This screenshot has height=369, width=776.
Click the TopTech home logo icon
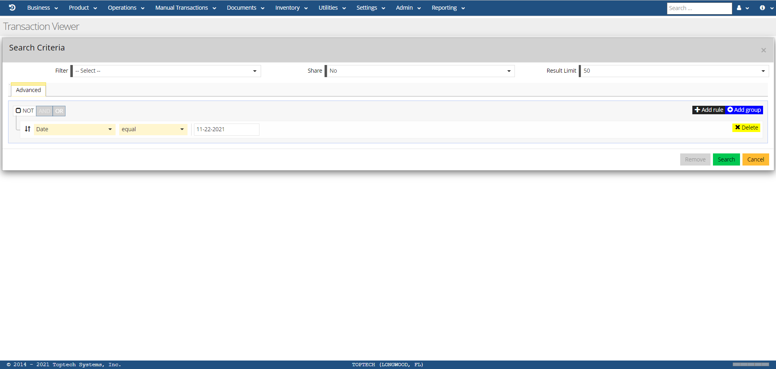coord(12,8)
